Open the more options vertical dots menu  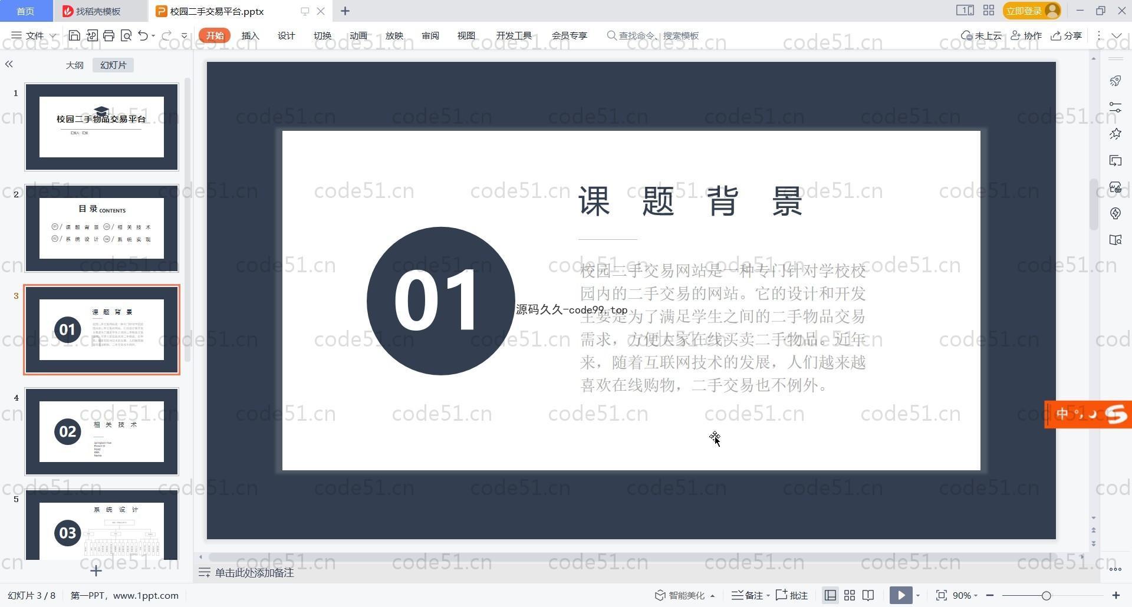[x=1099, y=35]
